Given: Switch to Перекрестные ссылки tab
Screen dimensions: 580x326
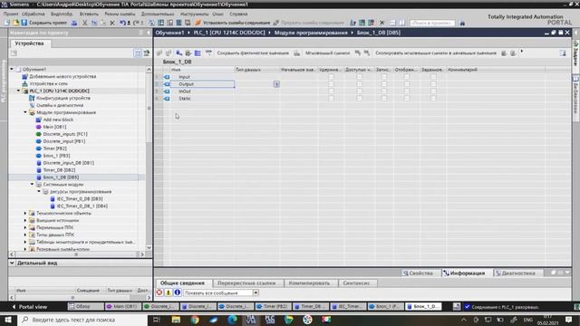Looking at the screenshot, I should pyautogui.click(x=246, y=283).
